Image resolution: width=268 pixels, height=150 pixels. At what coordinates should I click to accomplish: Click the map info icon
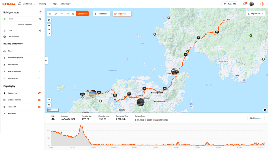pos(265,110)
